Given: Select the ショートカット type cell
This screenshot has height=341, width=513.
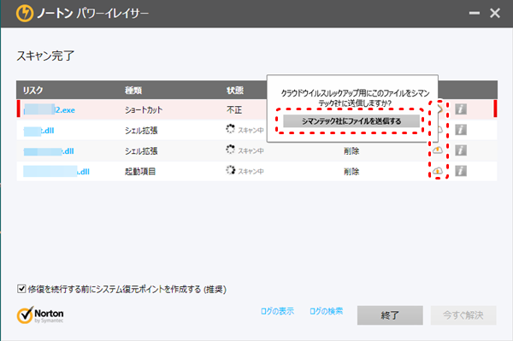Looking at the screenshot, I should [x=144, y=110].
